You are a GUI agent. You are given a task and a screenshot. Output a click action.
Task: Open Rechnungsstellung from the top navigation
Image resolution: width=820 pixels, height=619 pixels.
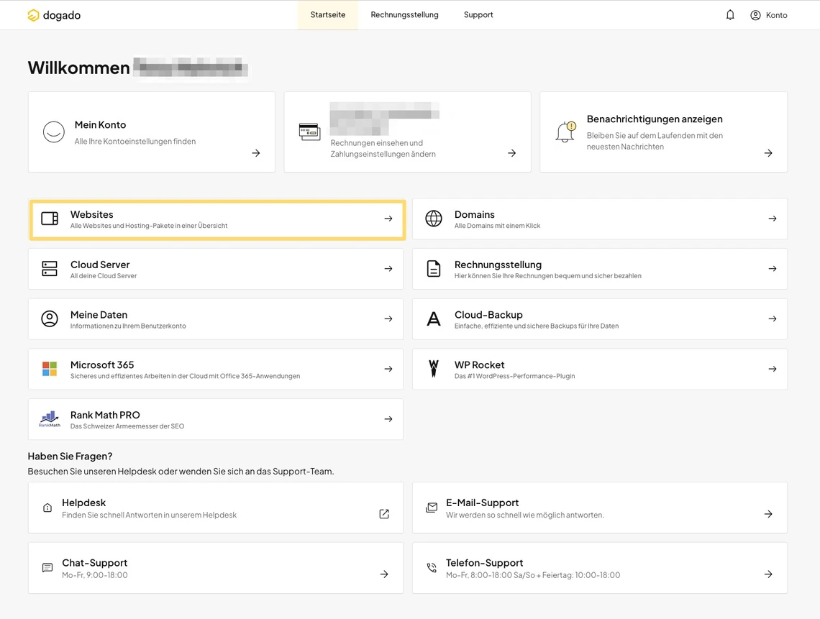pos(404,14)
